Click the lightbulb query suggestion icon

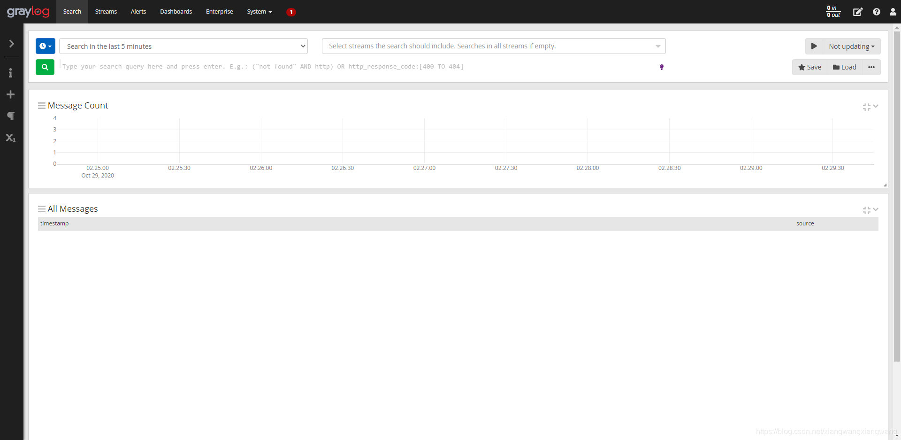point(662,67)
